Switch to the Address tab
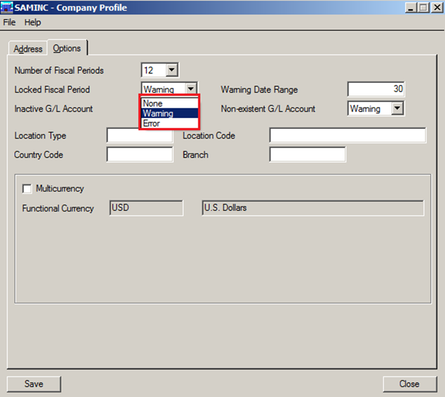 [28, 49]
